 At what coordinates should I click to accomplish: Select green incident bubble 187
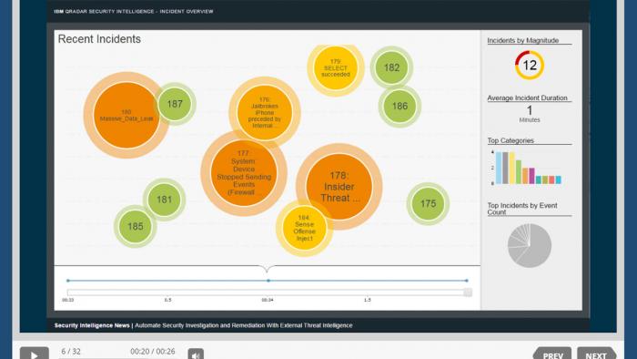[175, 104]
